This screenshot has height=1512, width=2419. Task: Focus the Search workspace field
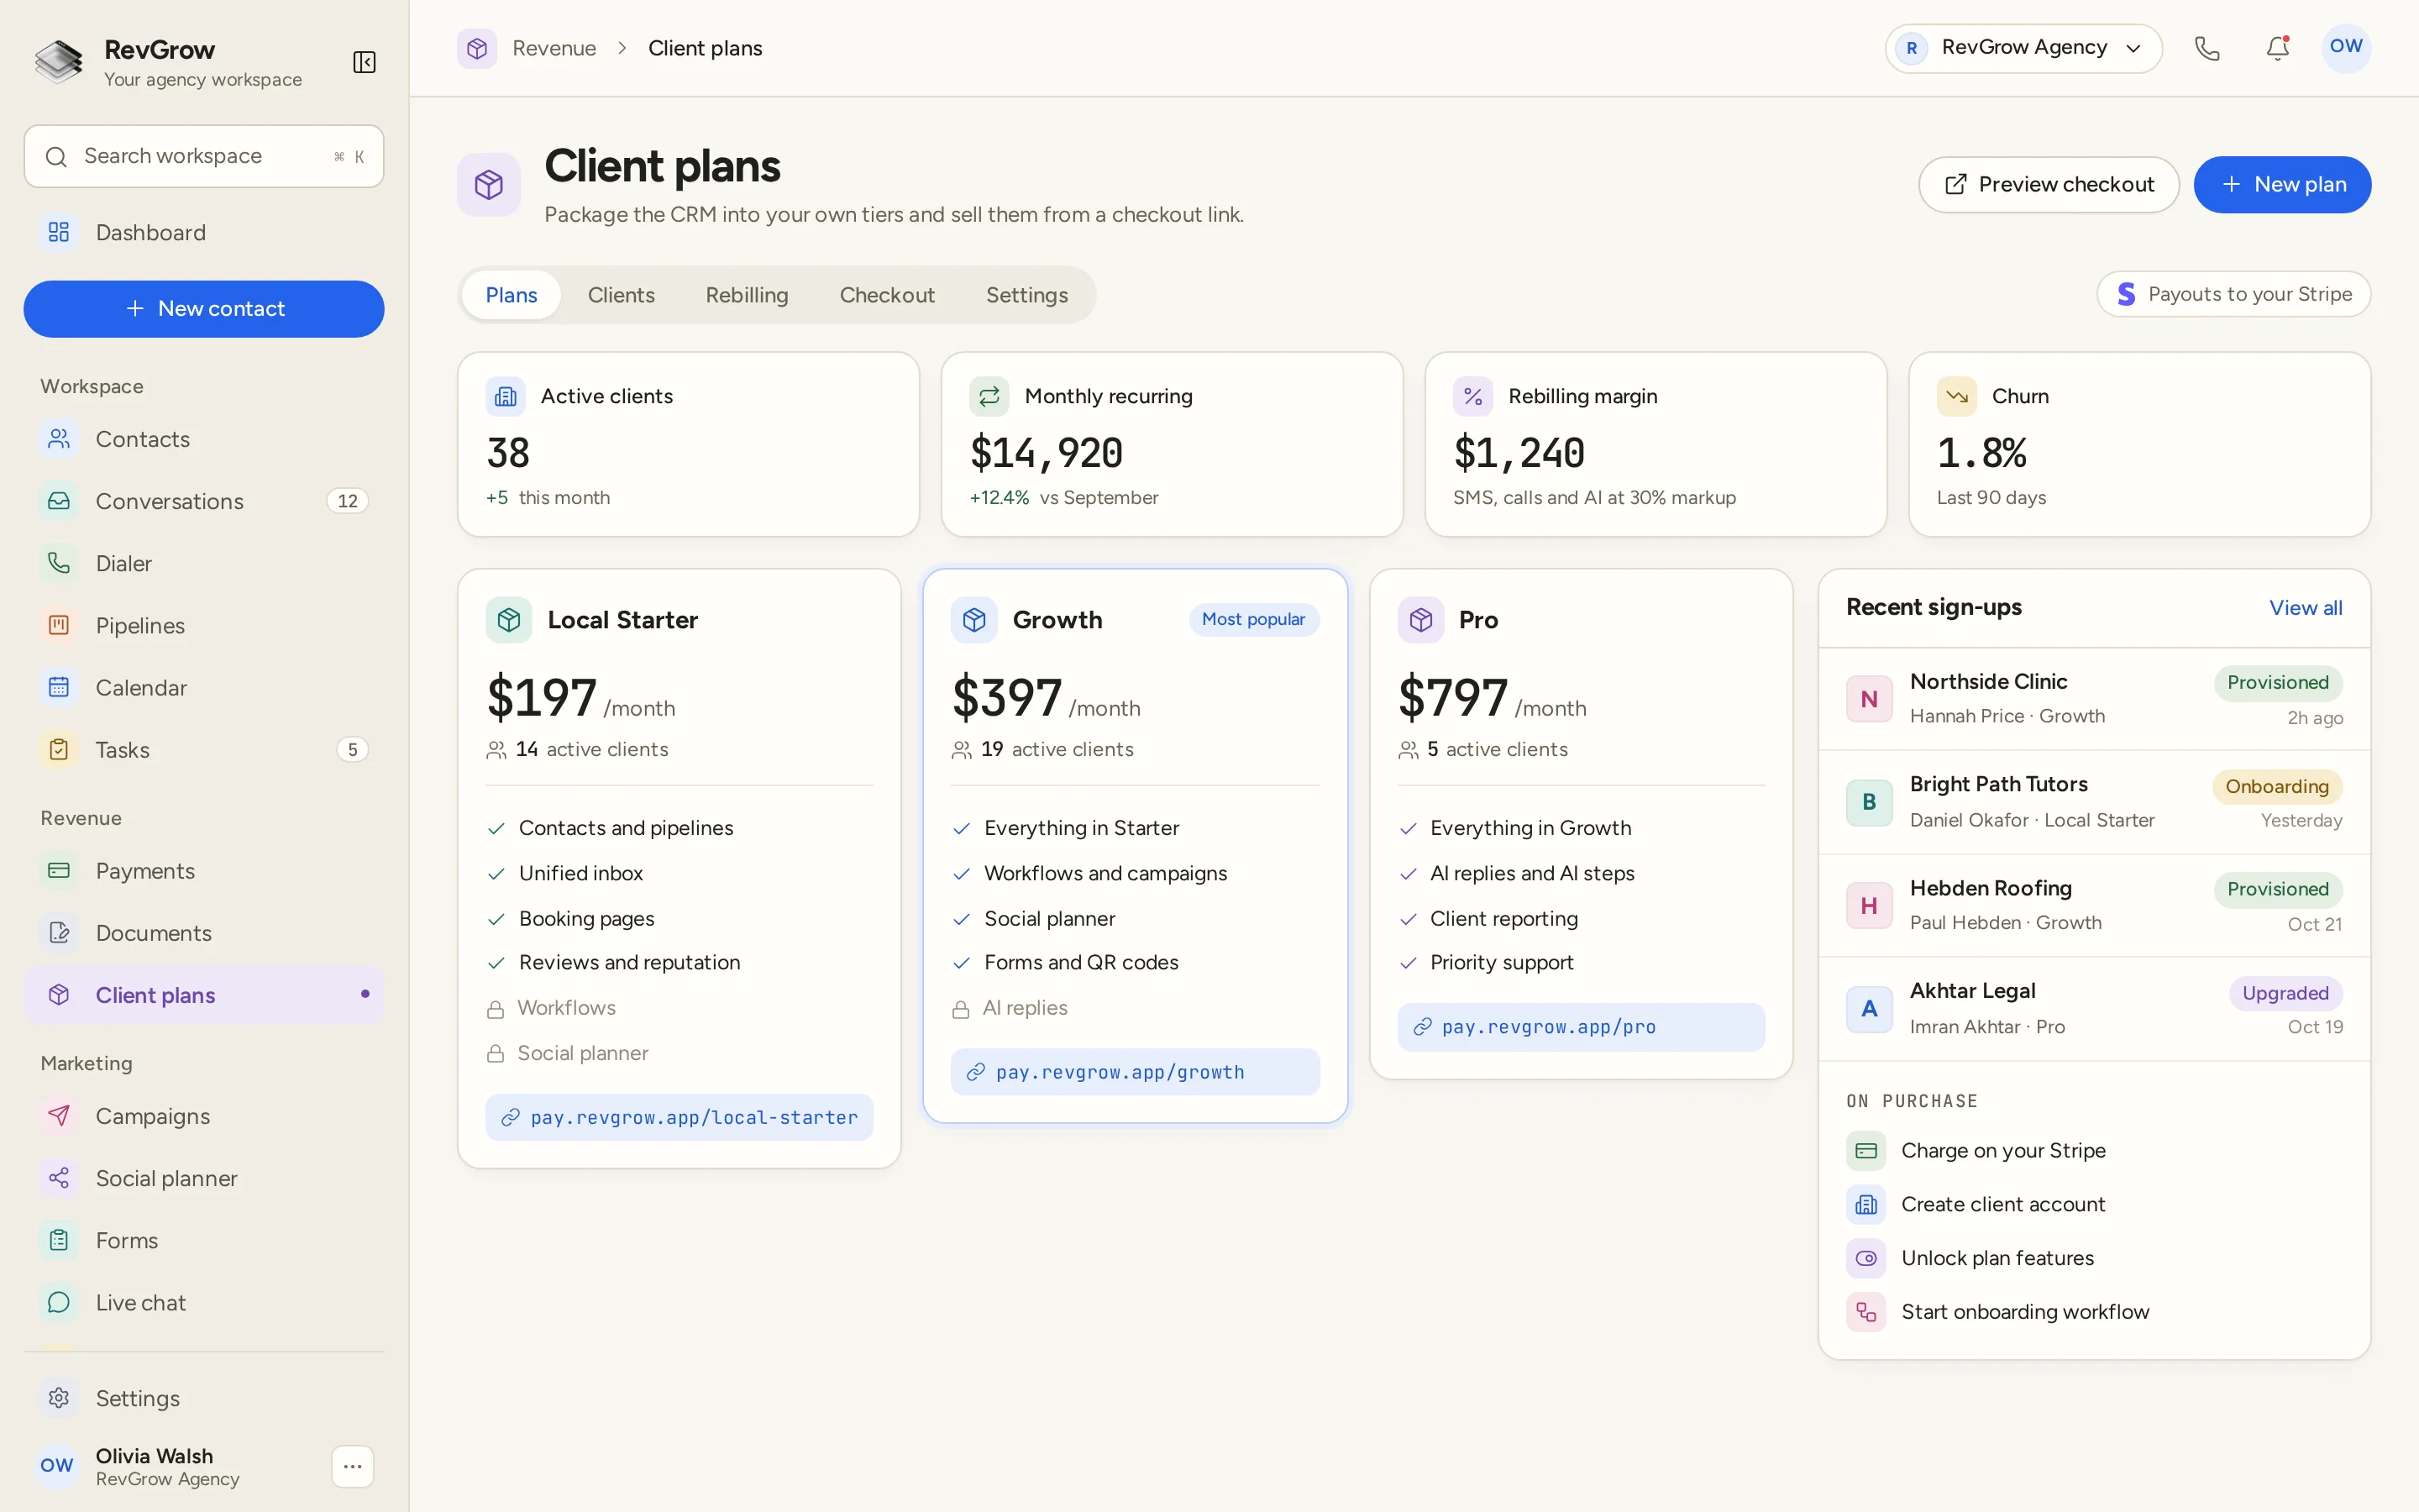pyautogui.click(x=204, y=156)
